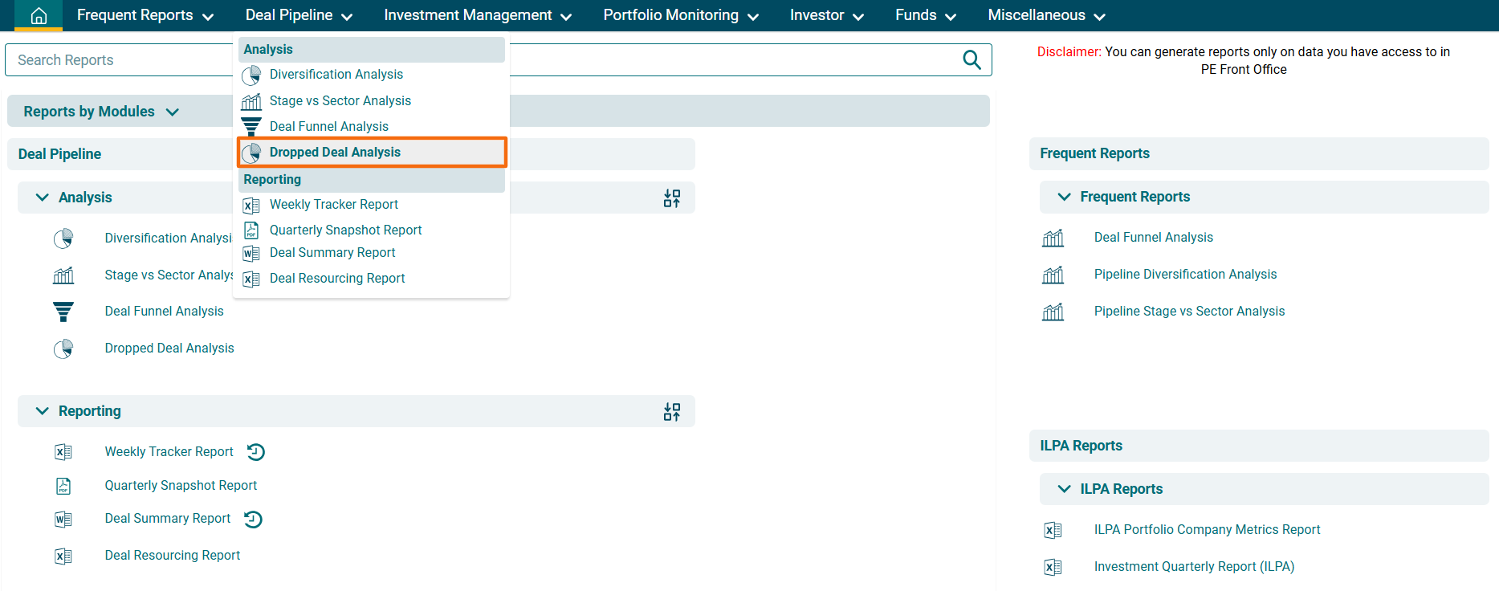Click the sort icon in Analysis section

click(x=672, y=198)
